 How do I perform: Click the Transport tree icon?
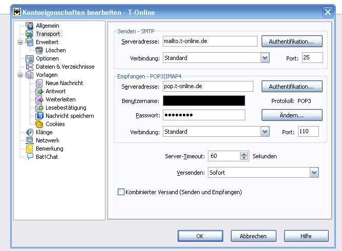tap(30, 34)
